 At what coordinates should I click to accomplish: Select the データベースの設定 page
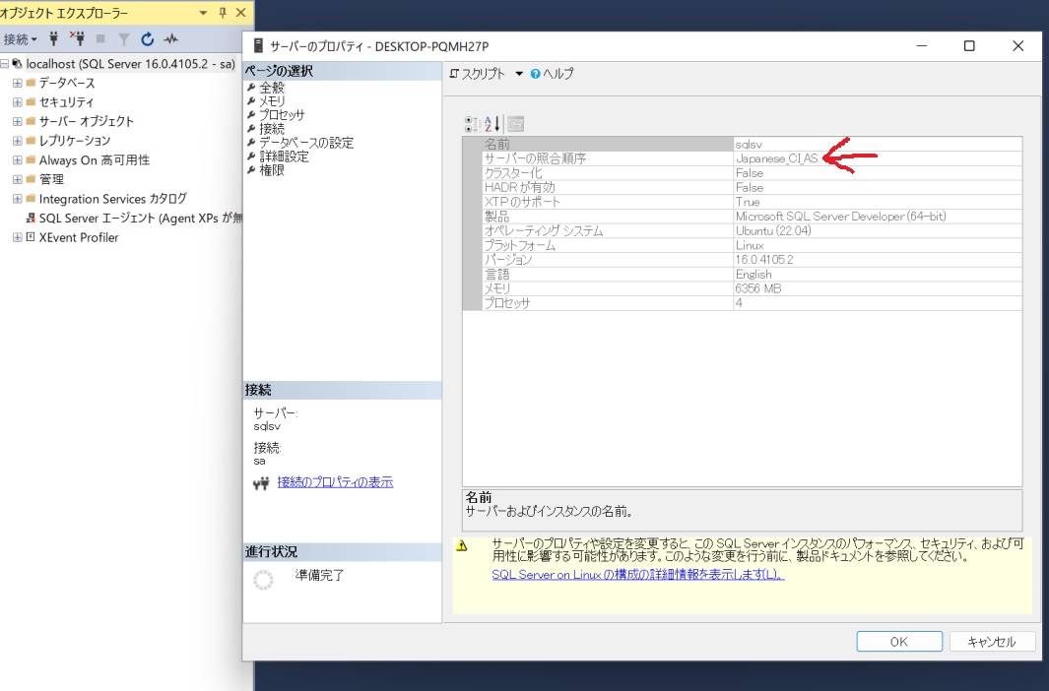pos(306,143)
